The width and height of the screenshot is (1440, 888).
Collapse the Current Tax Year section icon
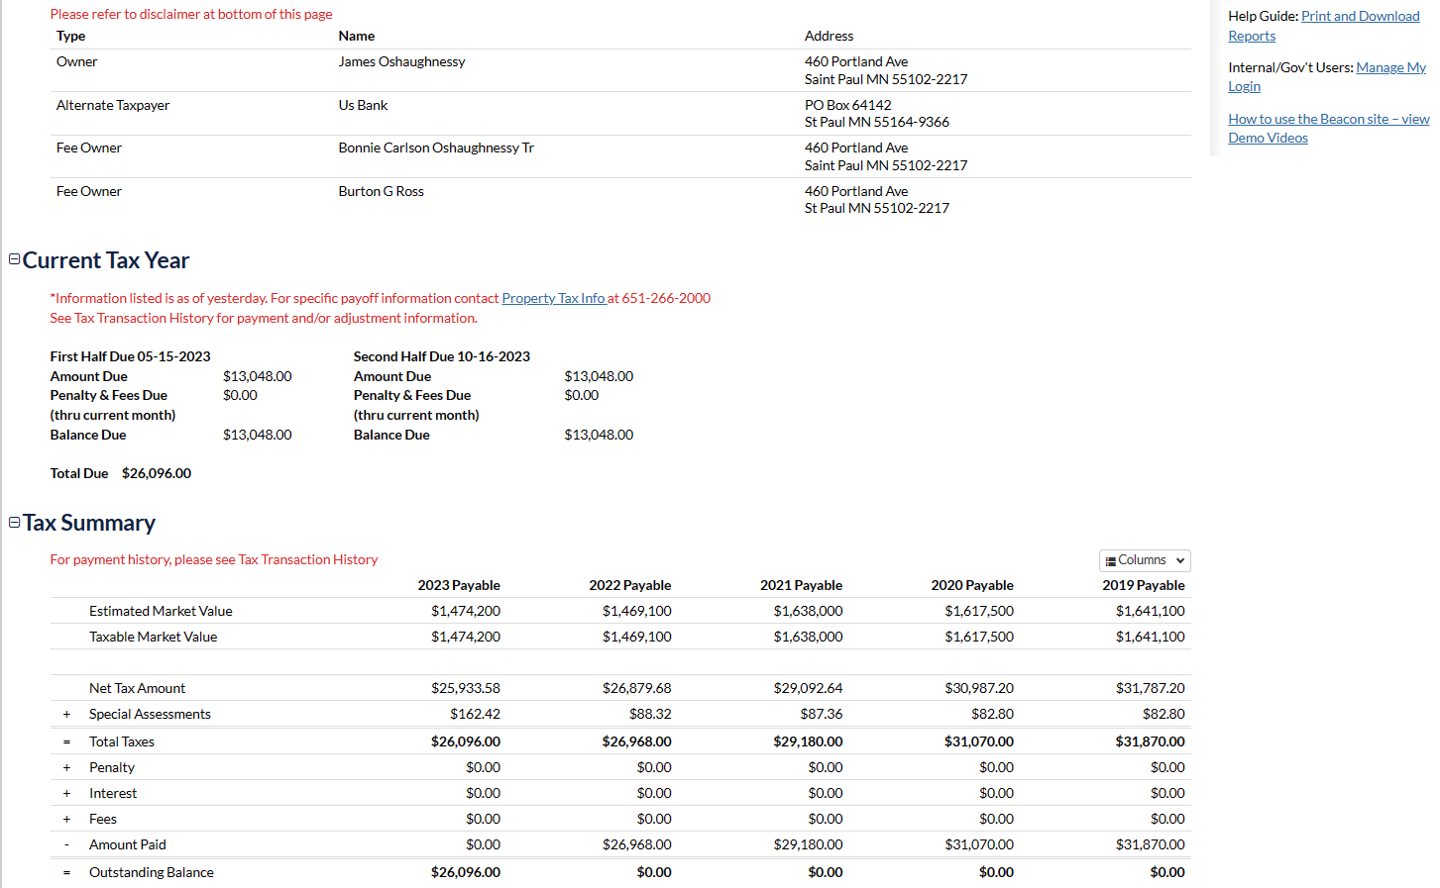[x=14, y=259]
